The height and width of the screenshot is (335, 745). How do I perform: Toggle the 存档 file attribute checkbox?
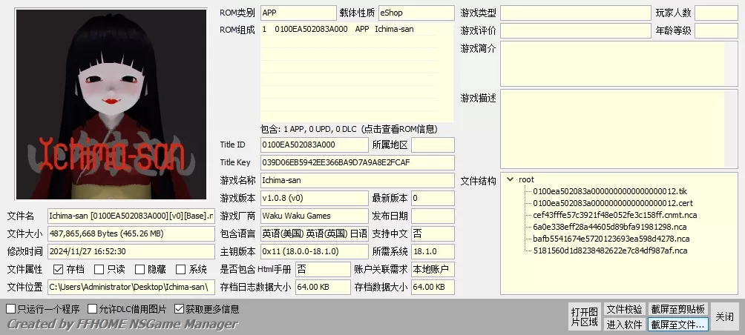click(x=59, y=270)
